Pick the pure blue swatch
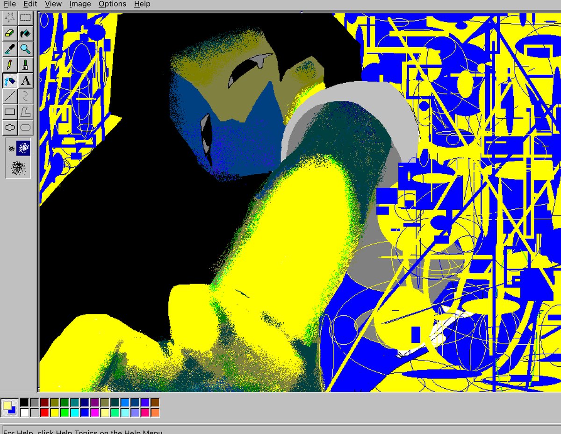 click(x=85, y=413)
